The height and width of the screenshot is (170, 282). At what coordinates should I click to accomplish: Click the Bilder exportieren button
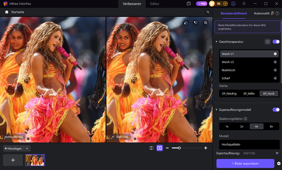point(245,164)
